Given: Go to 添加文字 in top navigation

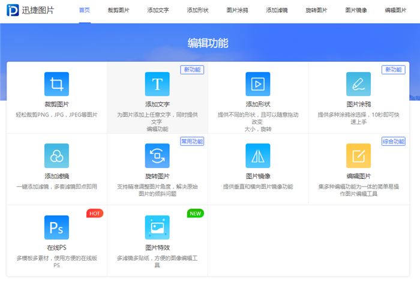Looking at the screenshot, I should tap(158, 10).
